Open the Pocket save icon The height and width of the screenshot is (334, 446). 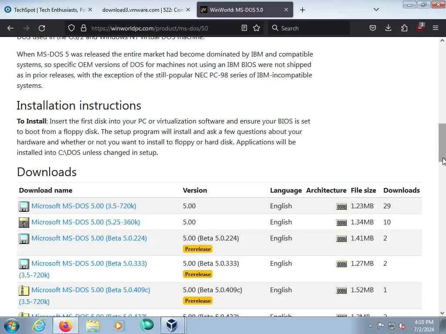[x=373, y=28]
